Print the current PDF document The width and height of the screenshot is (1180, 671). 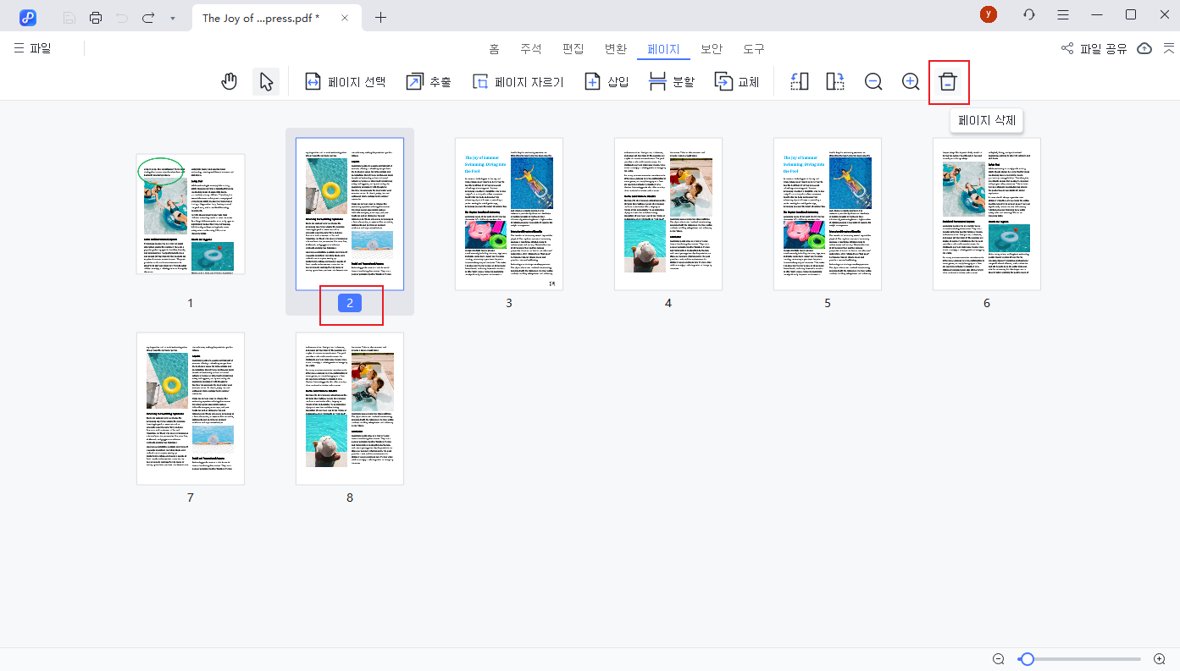coord(95,17)
